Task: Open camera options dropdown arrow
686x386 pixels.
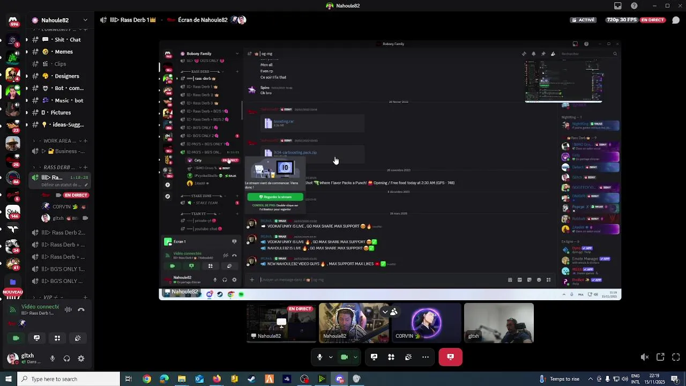Action: [x=355, y=357]
